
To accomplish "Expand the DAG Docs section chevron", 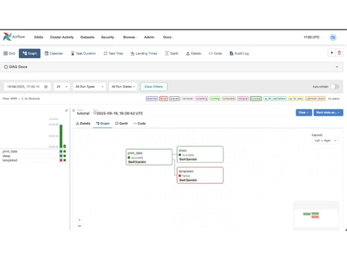I will (x=337, y=67).
